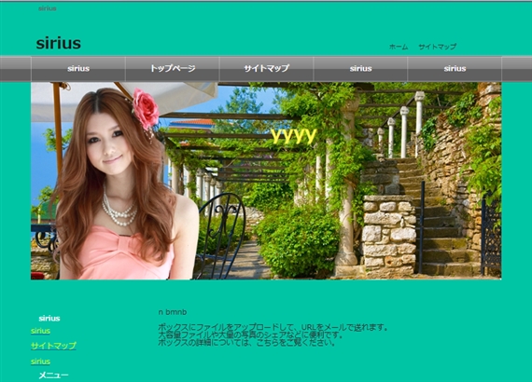Open the サイトマップ link beside ホーム
The height and width of the screenshot is (382, 532).
point(437,47)
